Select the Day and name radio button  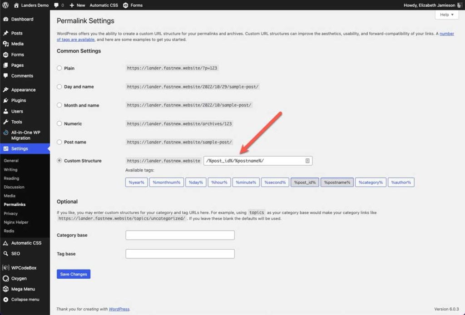point(59,87)
